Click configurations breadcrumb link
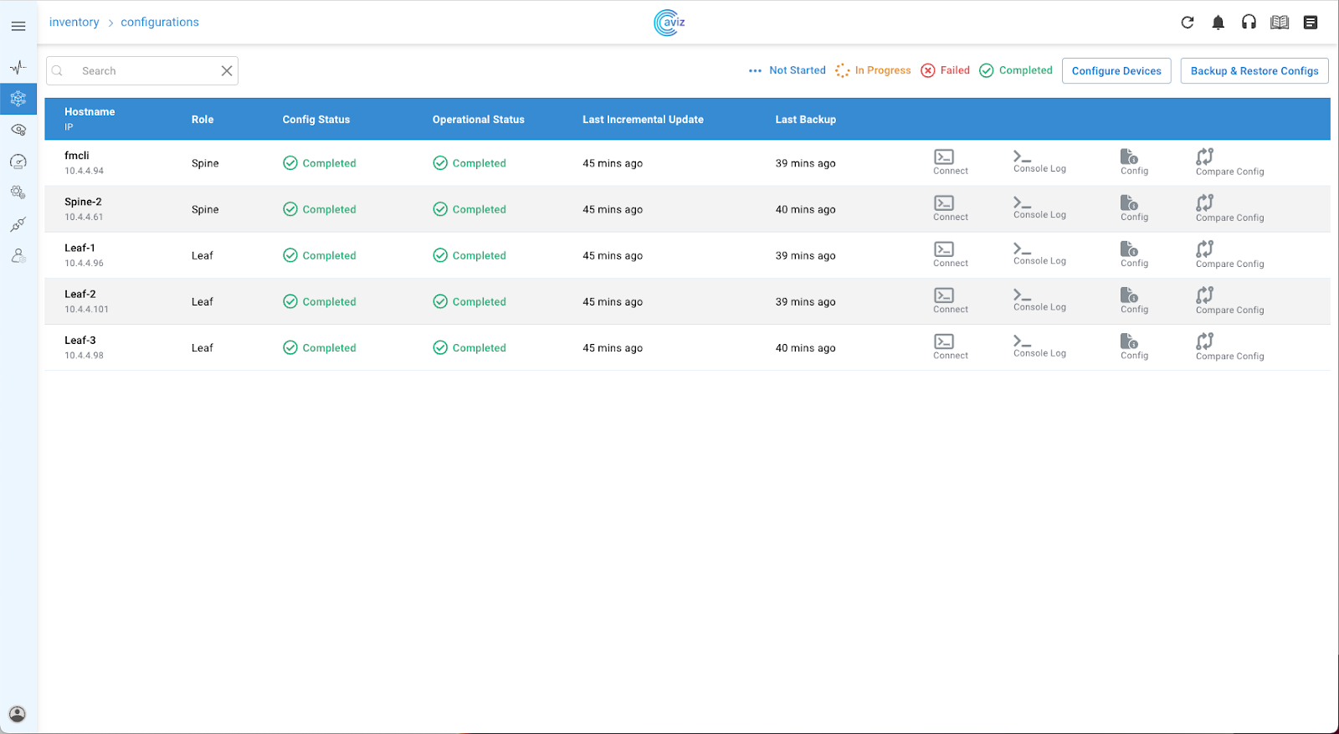 click(x=160, y=23)
